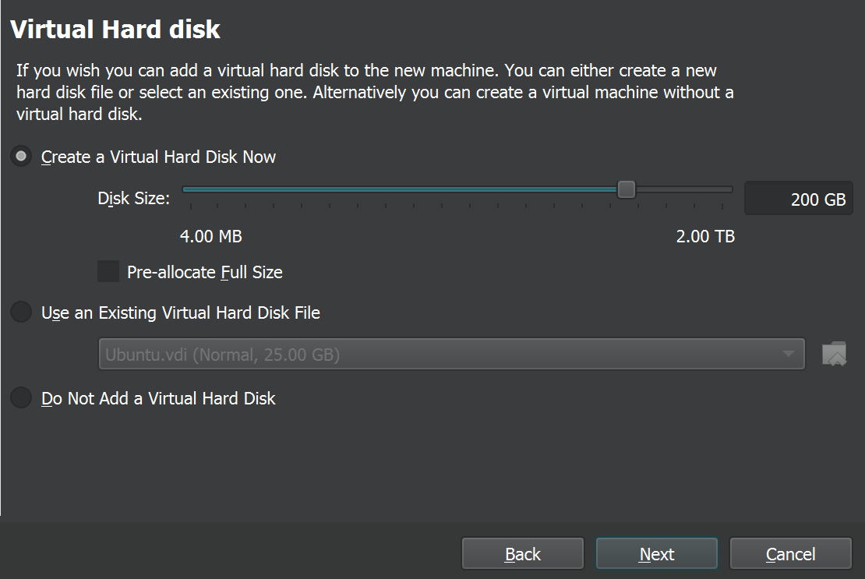Proceed with the Next button

[x=656, y=554]
